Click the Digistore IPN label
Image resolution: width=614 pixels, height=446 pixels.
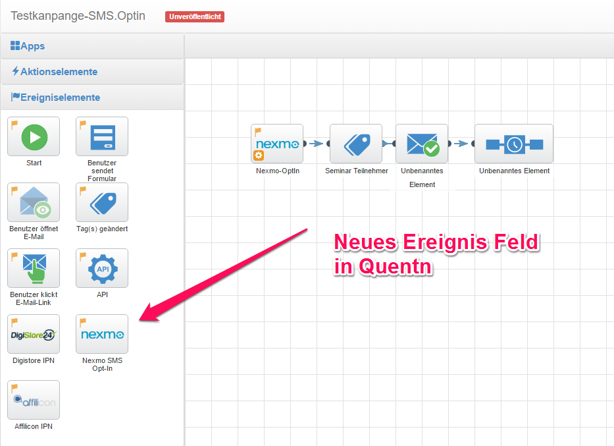(34, 360)
